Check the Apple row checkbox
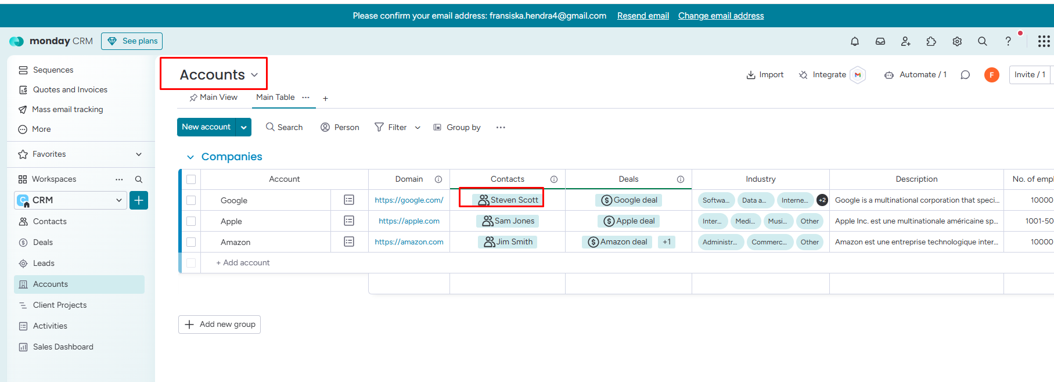 pos(191,221)
